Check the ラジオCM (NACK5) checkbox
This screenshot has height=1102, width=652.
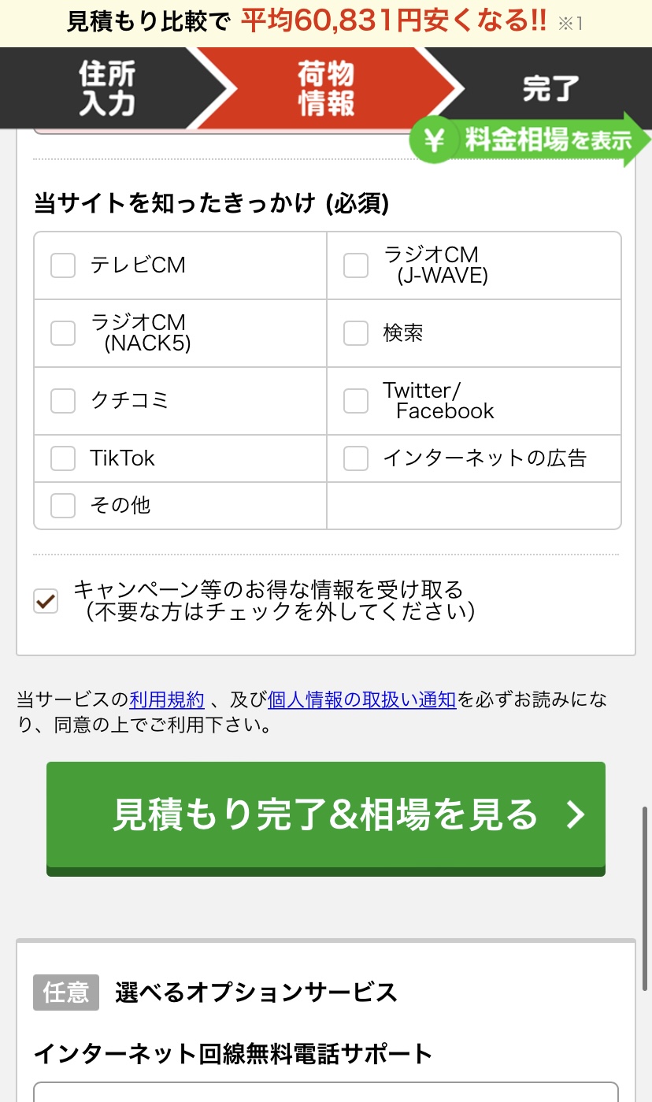tap(63, 333)
